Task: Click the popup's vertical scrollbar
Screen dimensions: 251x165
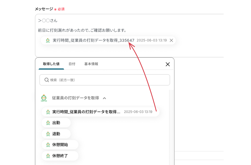Action: coord(171,125)
